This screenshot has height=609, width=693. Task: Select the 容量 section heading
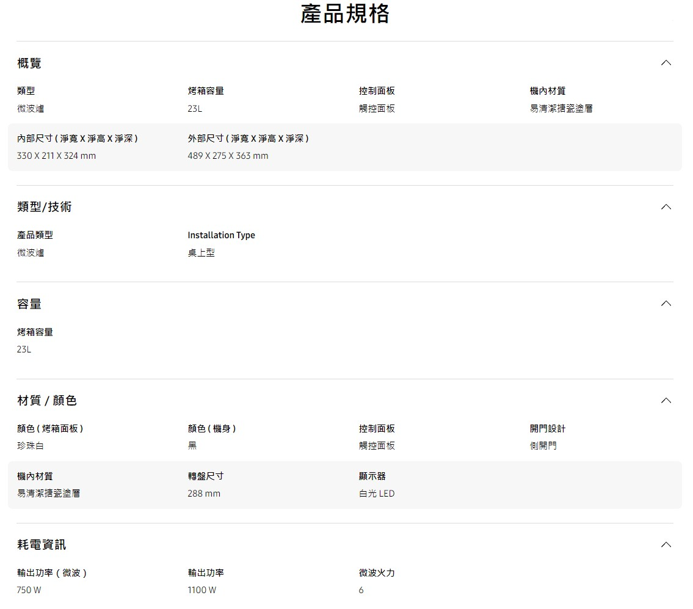[29, 304]
